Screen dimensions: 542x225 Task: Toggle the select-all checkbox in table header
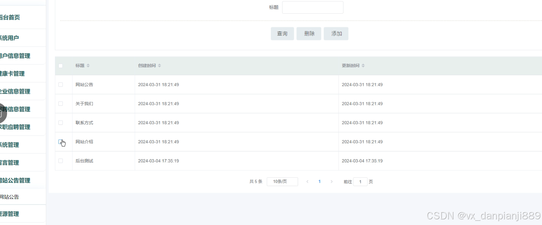(x=61, y=66)
